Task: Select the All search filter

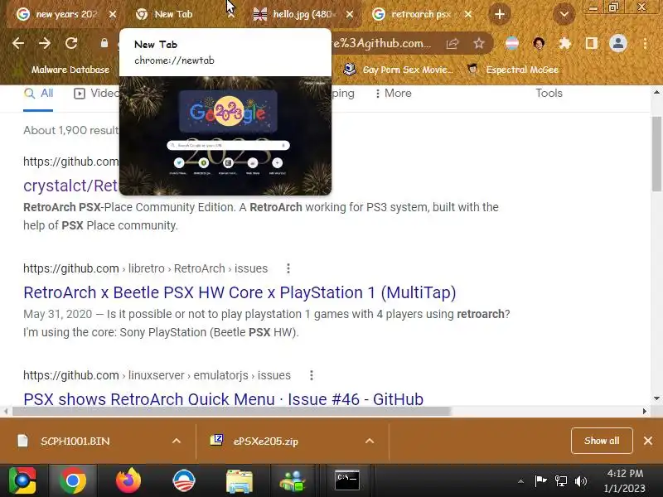Action: pos(38,94)
